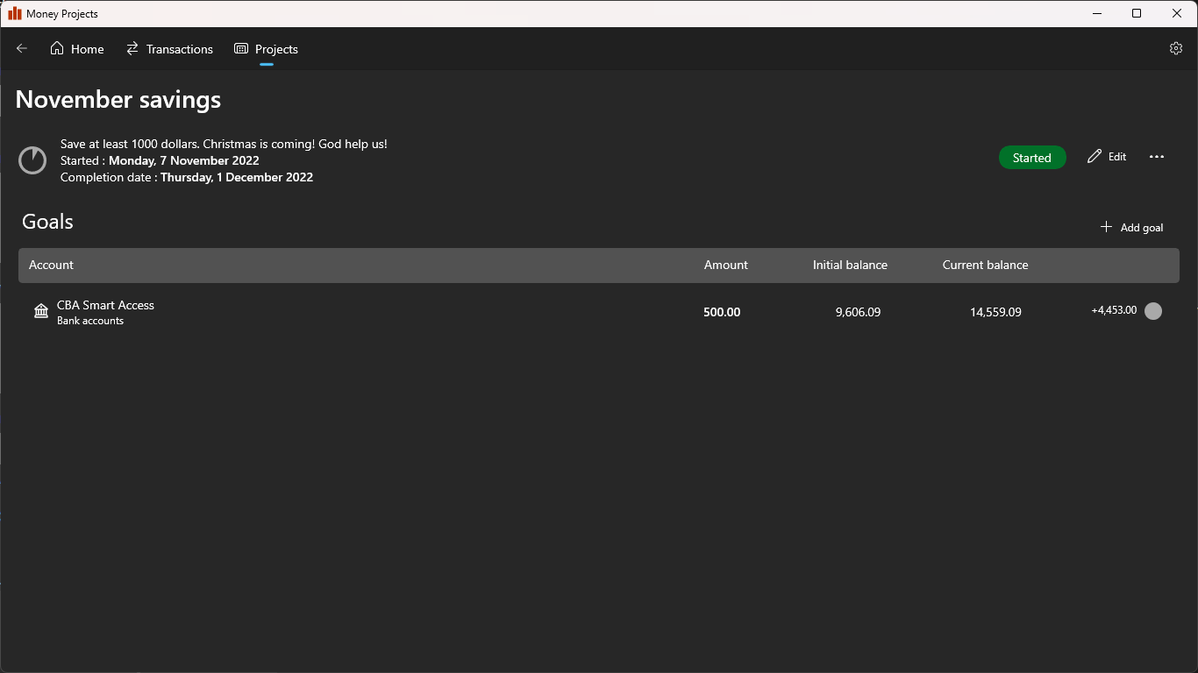Click the Amount column header
The width and height of the screenshot is (1198, 673).
(x=725, y=265)
